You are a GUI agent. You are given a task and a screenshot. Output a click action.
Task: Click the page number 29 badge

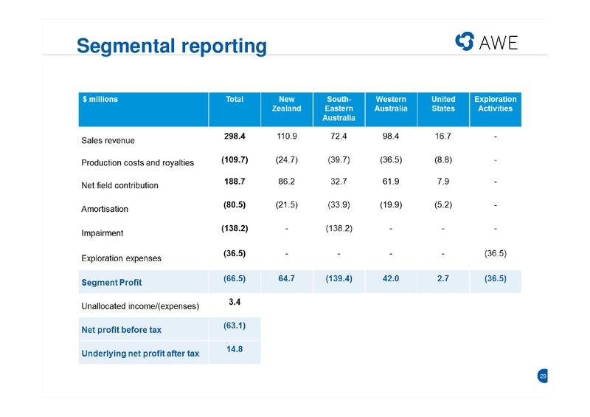point(543,376)
